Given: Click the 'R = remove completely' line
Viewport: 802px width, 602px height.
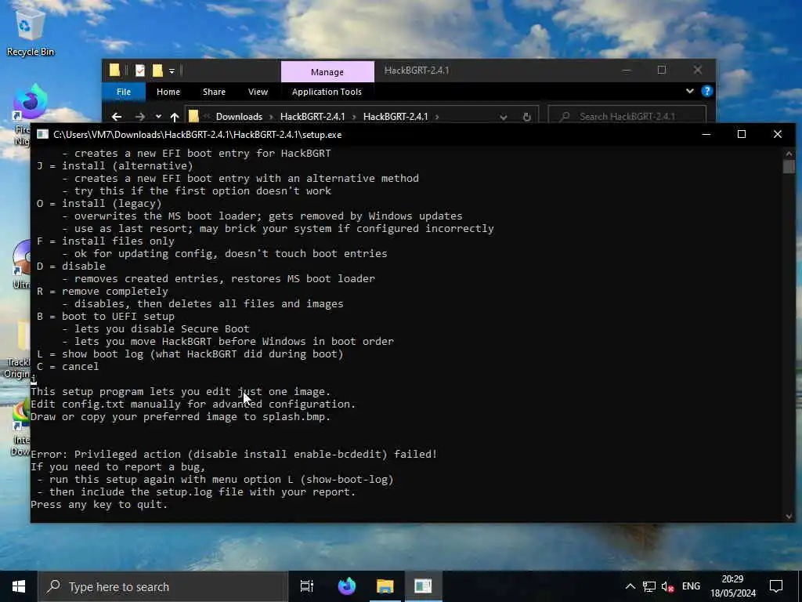Looking at the screenshot, I should pos(103,292).
